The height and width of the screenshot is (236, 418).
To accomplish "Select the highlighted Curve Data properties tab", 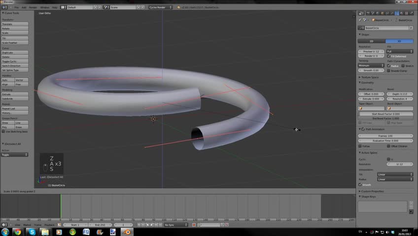I will coord(397,13).
